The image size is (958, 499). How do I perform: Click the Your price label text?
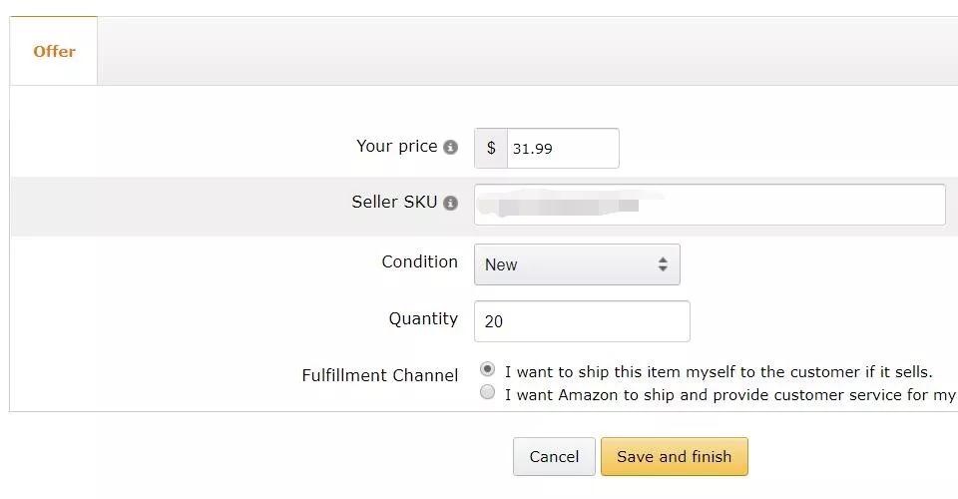(x=396, y=146)
